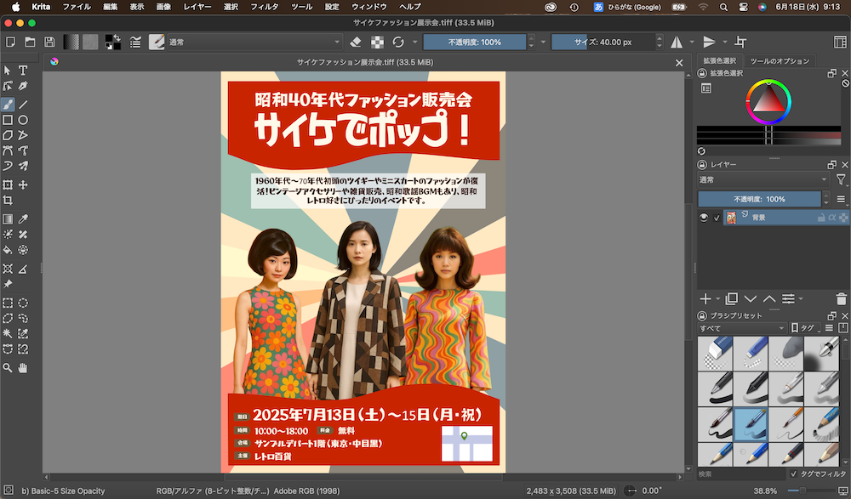Select the Move tool

click(23, 185)
